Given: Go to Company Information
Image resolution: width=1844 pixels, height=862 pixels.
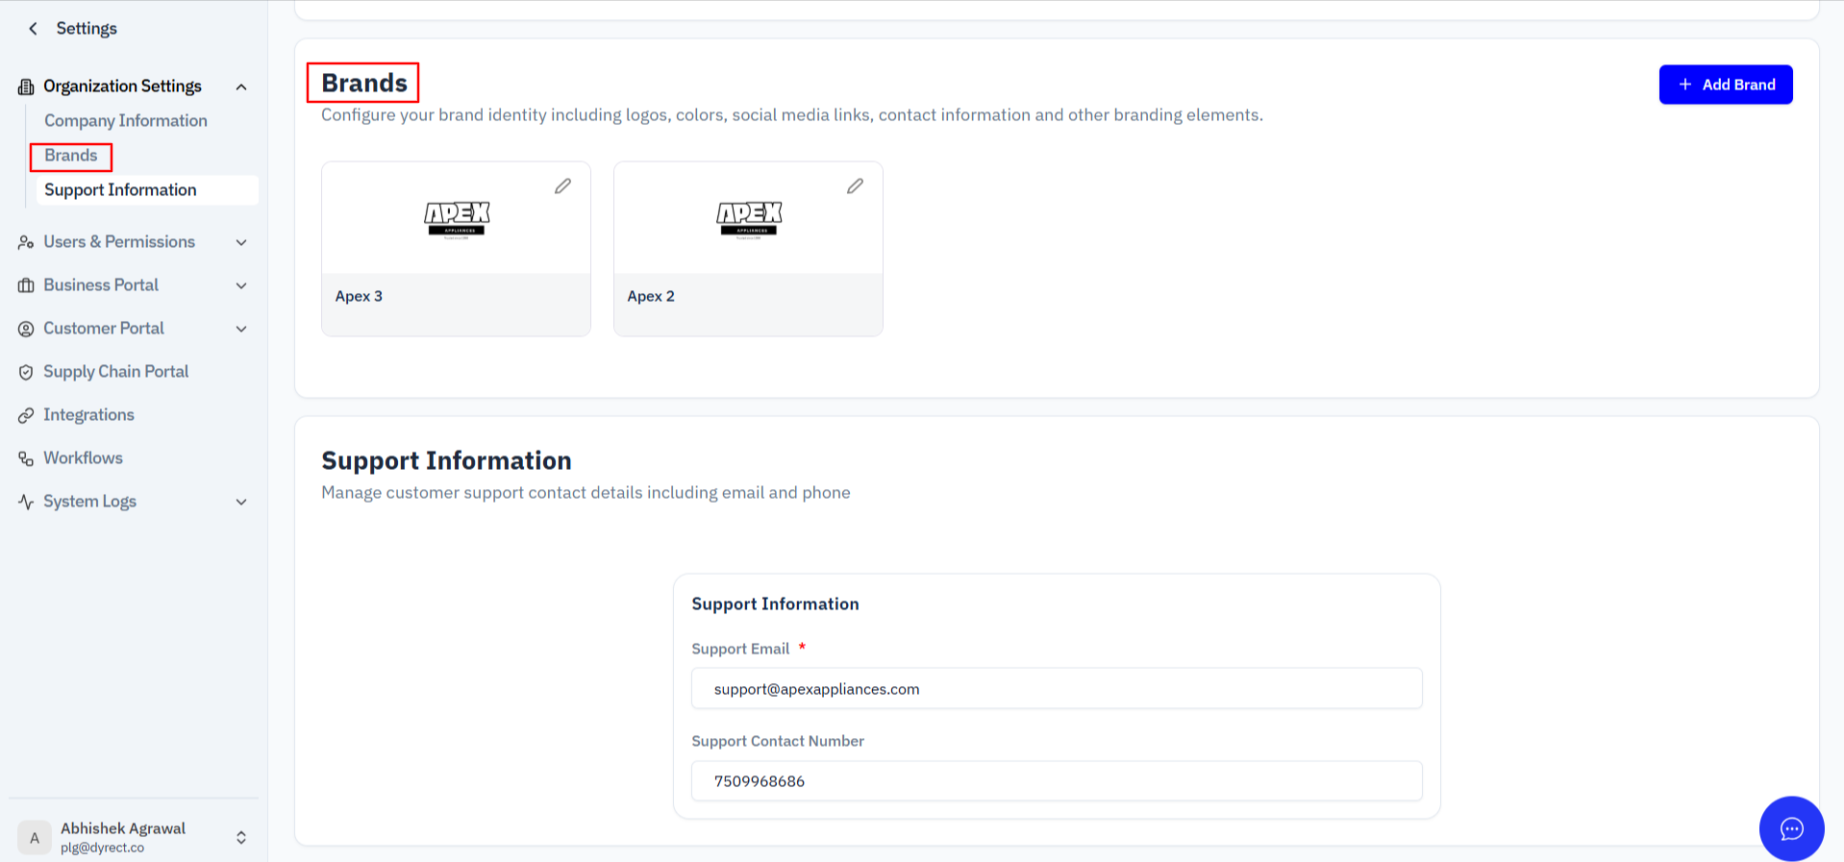Looking at the screenshot, I should click(x=126, y=120).
